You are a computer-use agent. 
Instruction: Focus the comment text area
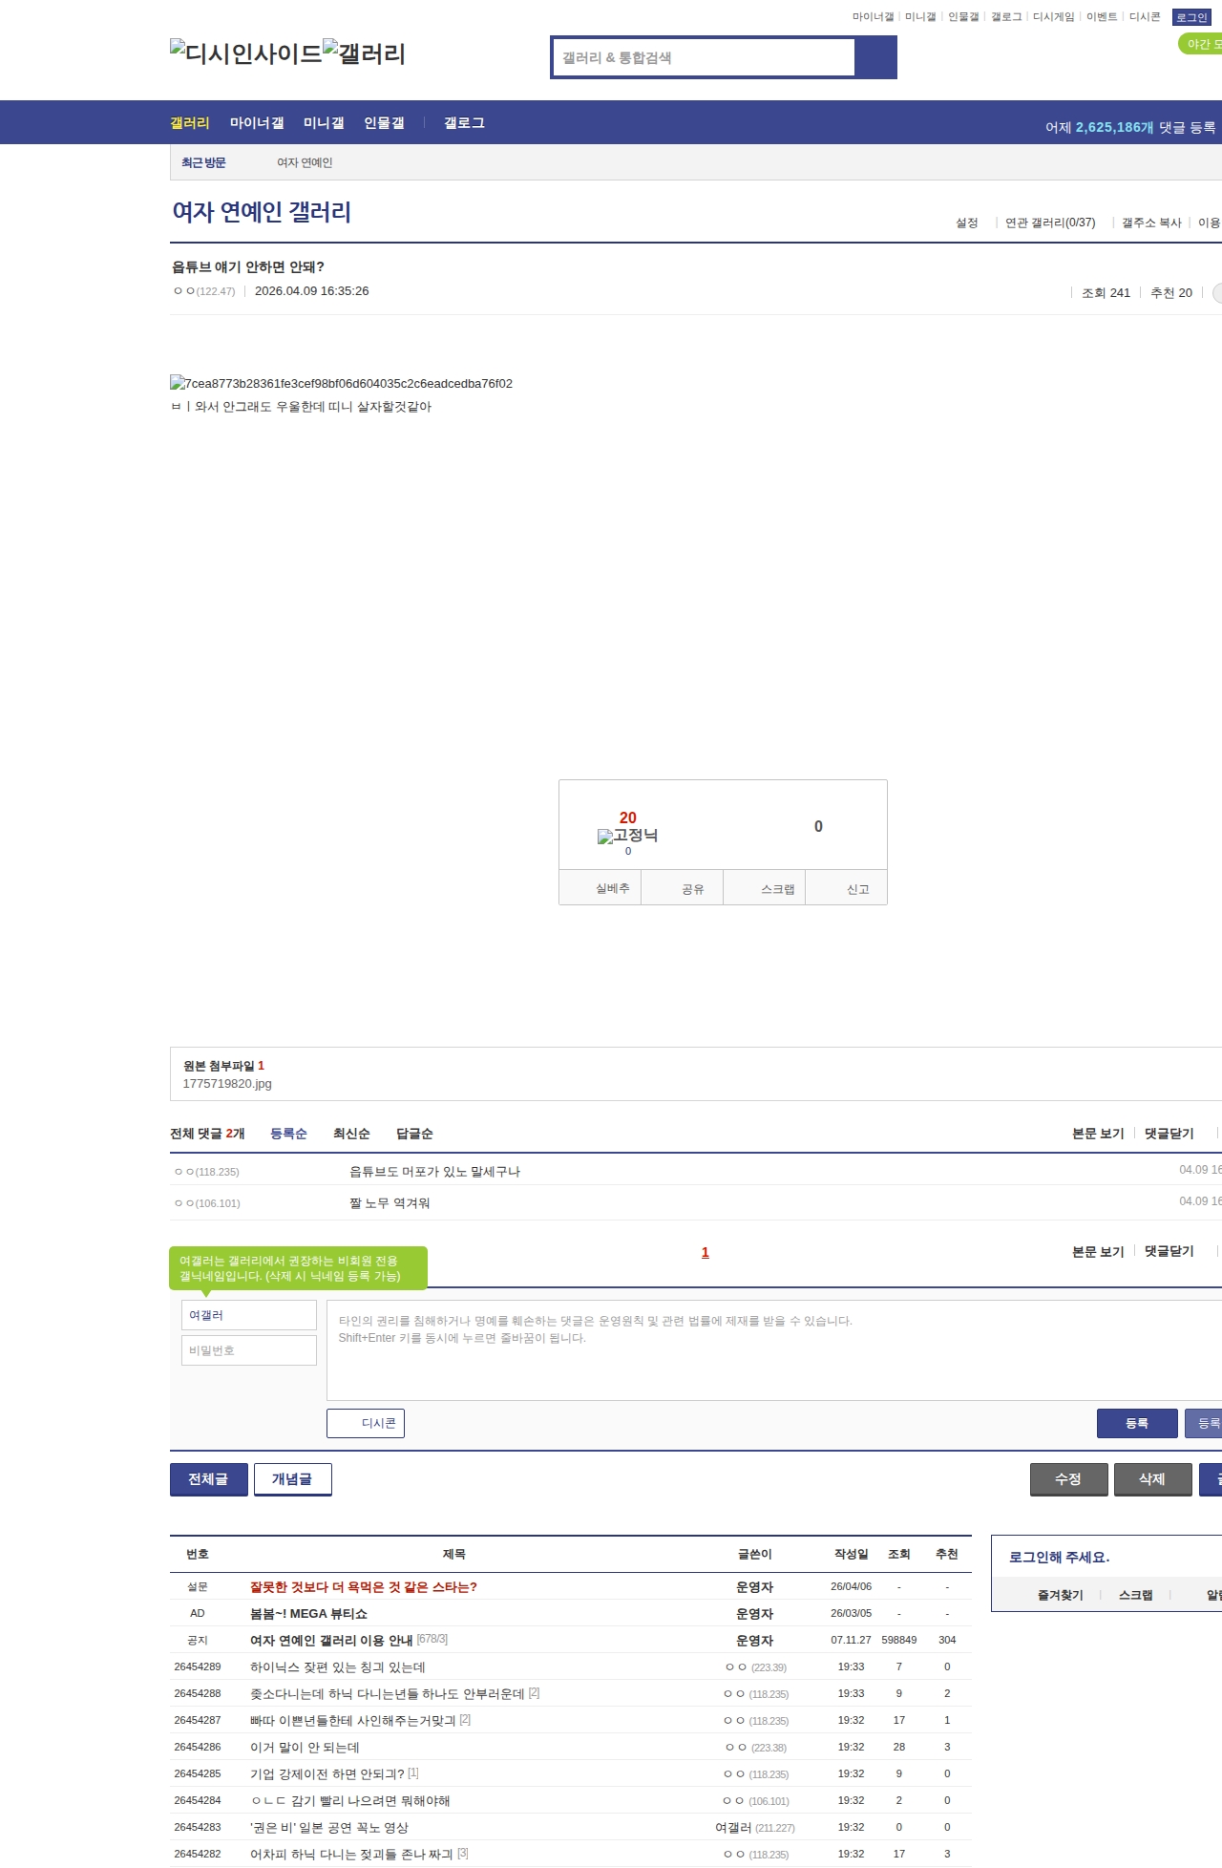click(x=774, y=1350)
